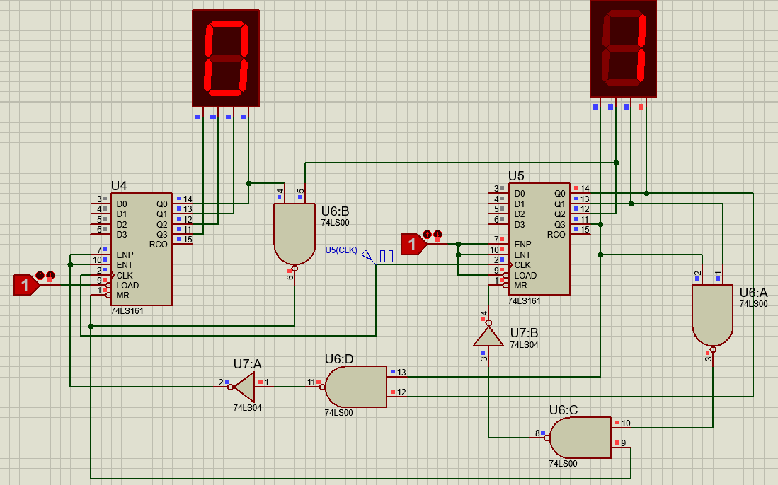Click up-arrow actuator of U5's logic state
Viewport: 778px width, 485px height.
coord(427,234)
